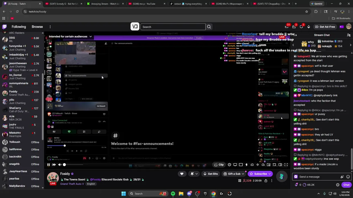The image size is (353, 198).
Task: Open Chrome extensions puzzle icon
Action: [x=316, y=12]
